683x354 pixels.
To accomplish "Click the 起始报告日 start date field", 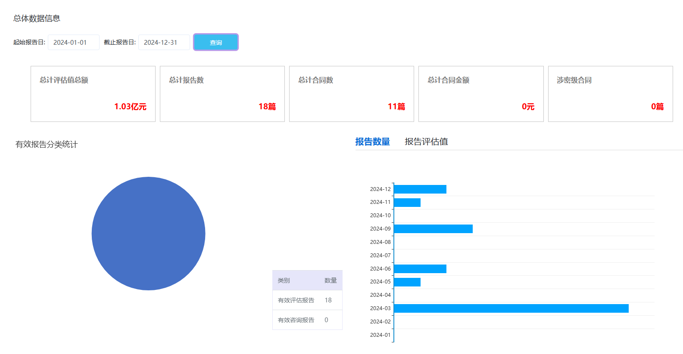I will pos(73,42).
